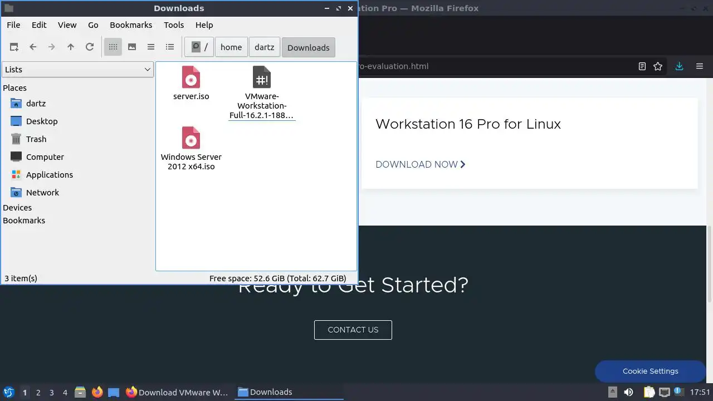Click the Downloads window title bar folder icon

(x=9, y=8)
